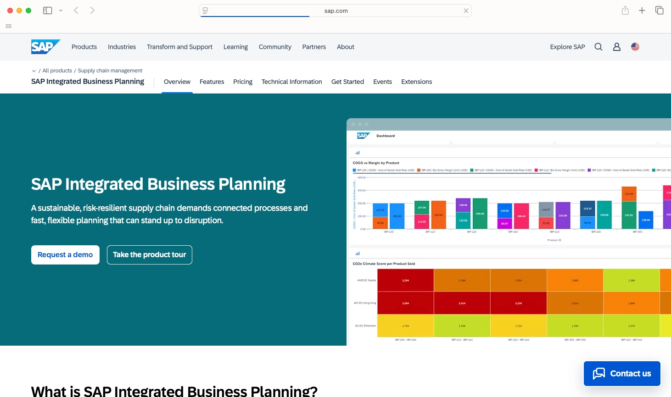Screen dimensions: 671x397
Task: Open the Transform and Support menu
Action: point(179,47)
